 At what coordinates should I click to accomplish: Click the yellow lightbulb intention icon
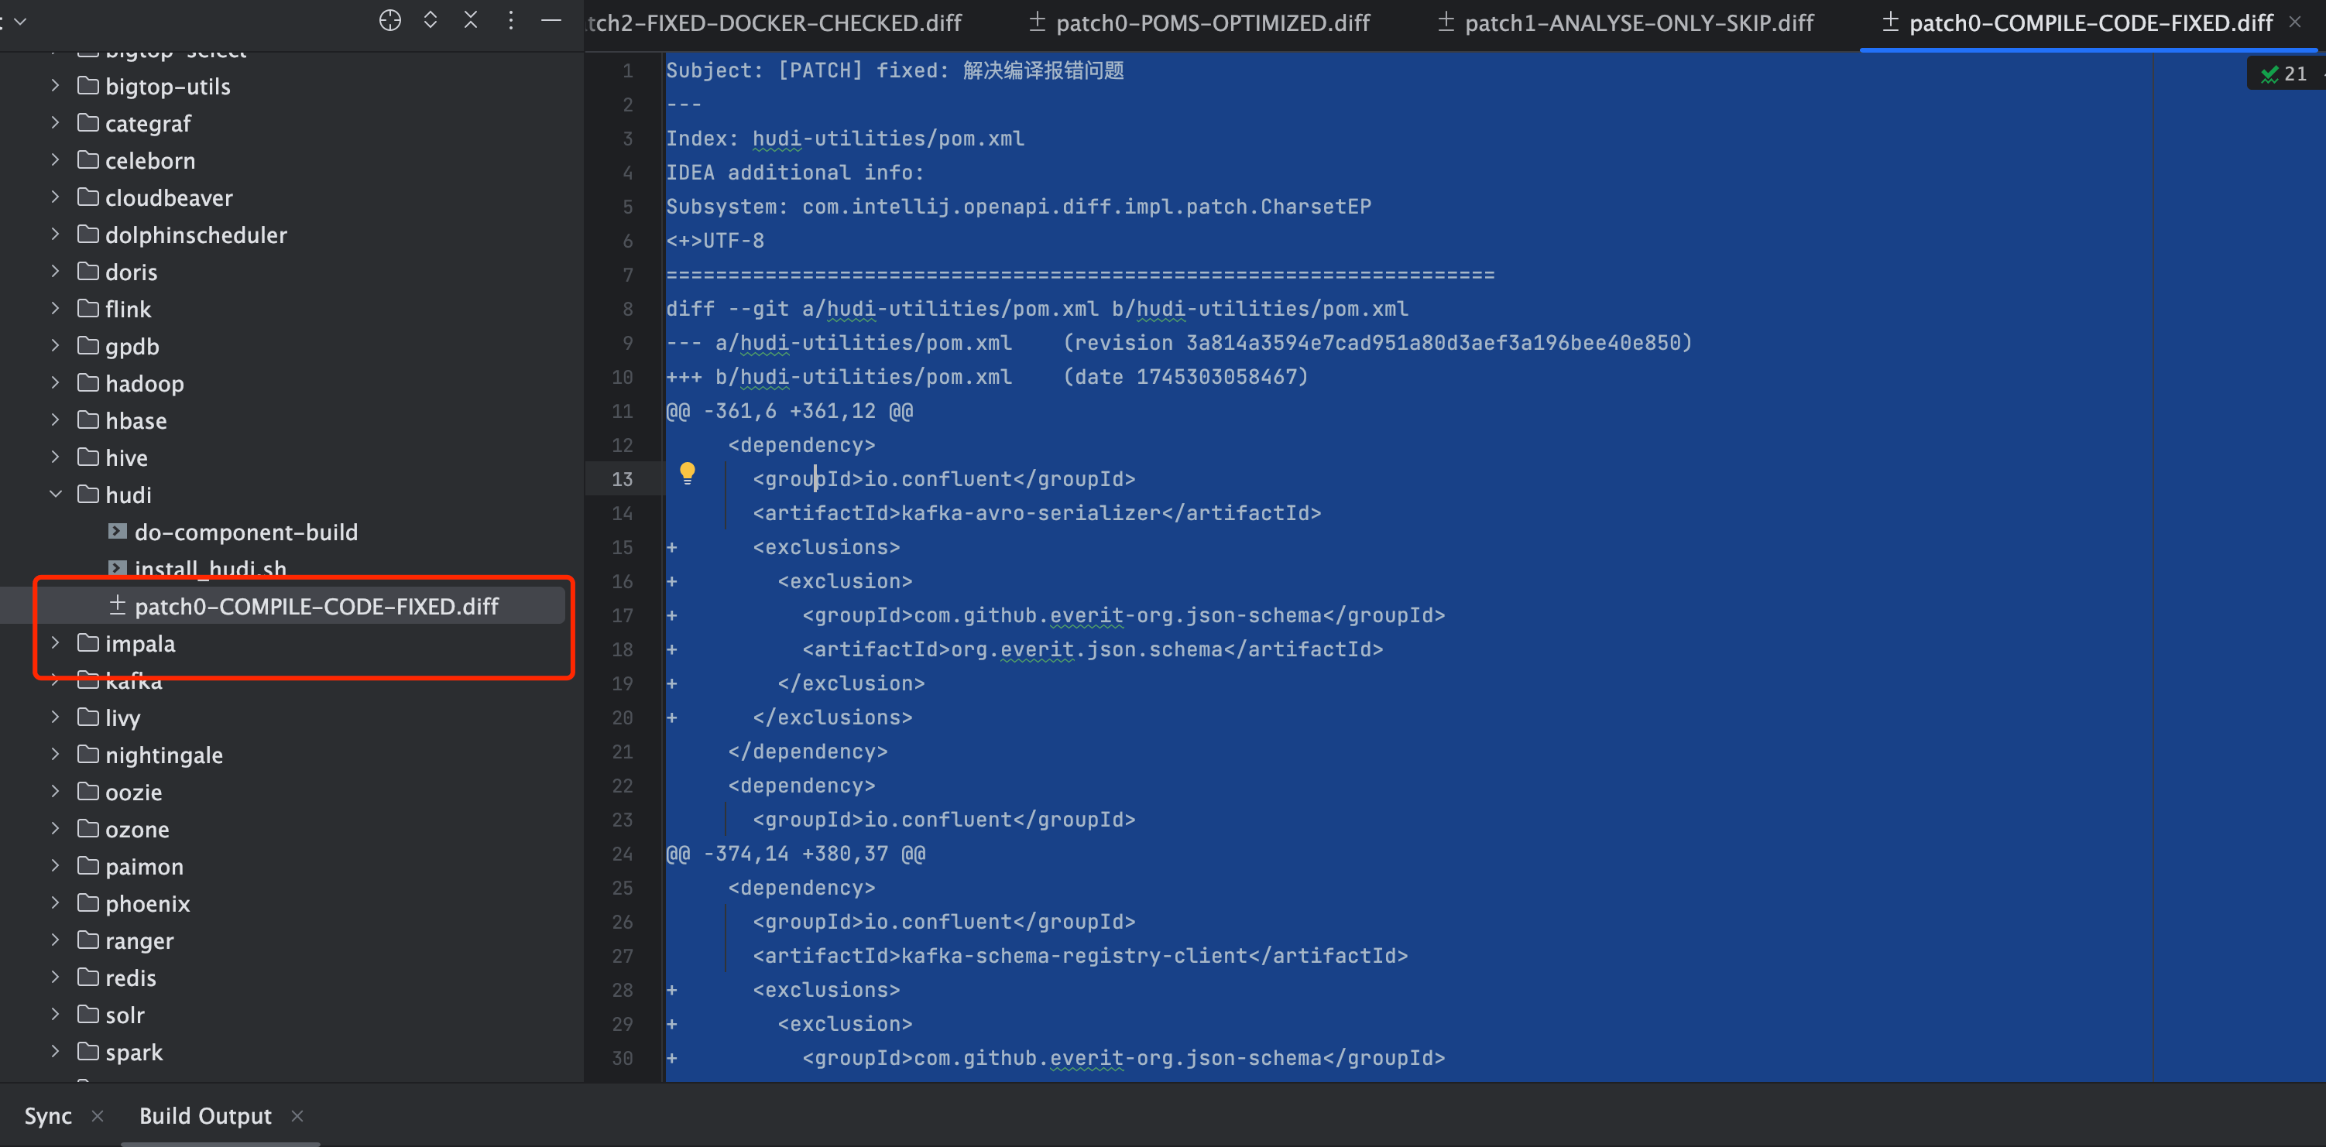coord(687,473)
